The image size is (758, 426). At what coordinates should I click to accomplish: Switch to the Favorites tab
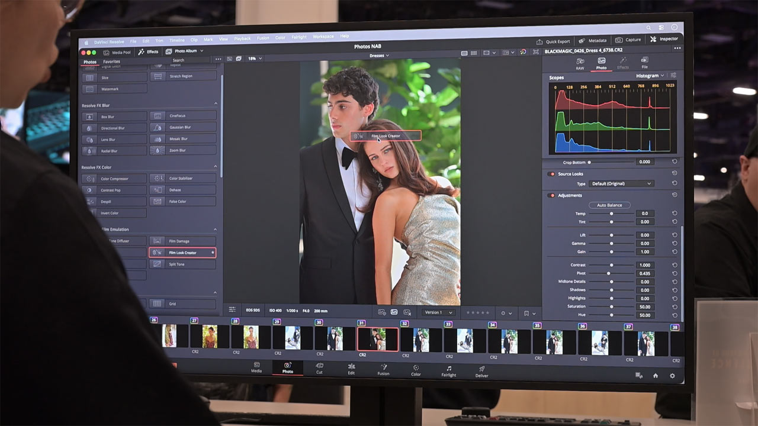coord(111,62)
